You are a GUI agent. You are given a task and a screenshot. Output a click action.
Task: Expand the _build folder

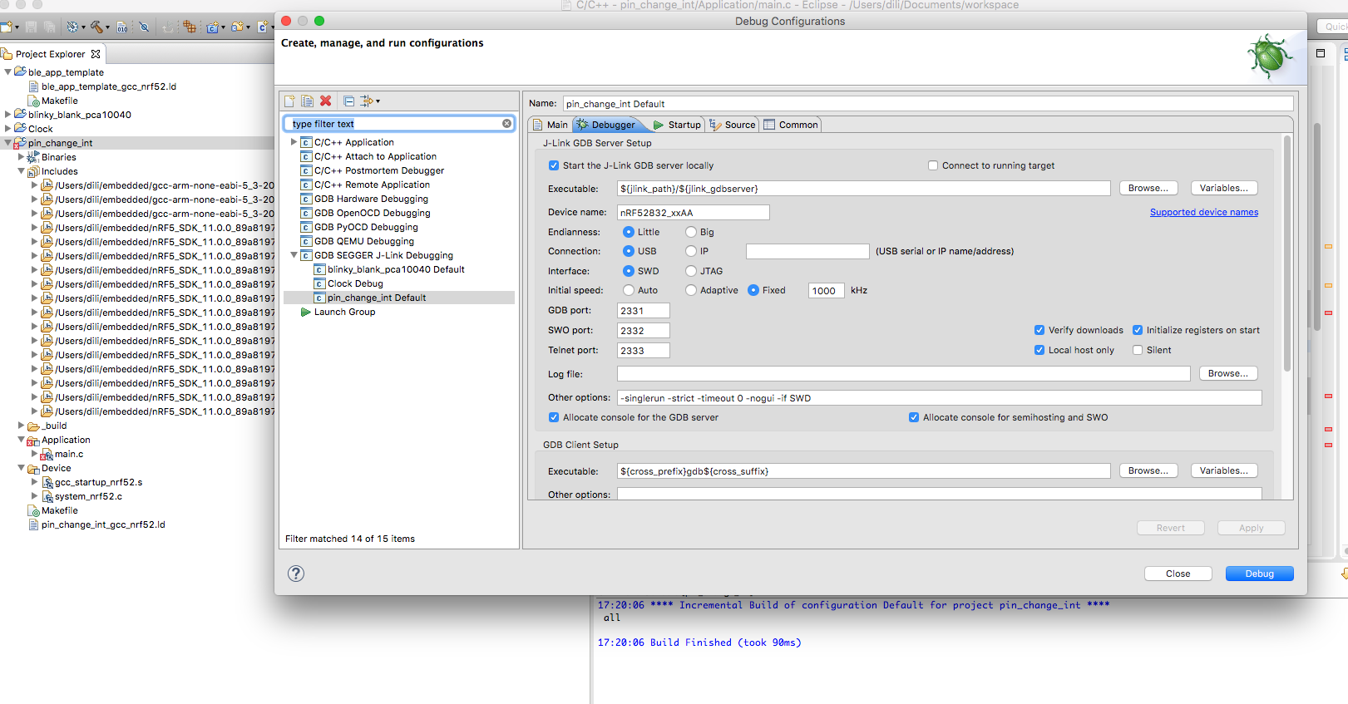point(22,426)
